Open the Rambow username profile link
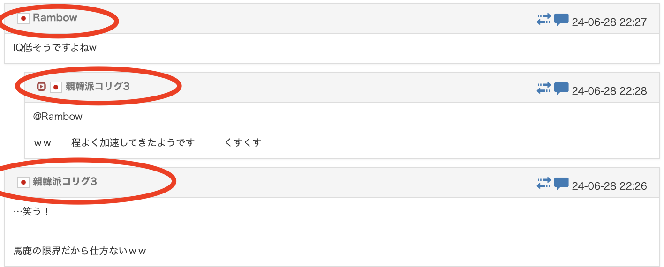This screenshot has width=664, height=267. tap(55, 18)
